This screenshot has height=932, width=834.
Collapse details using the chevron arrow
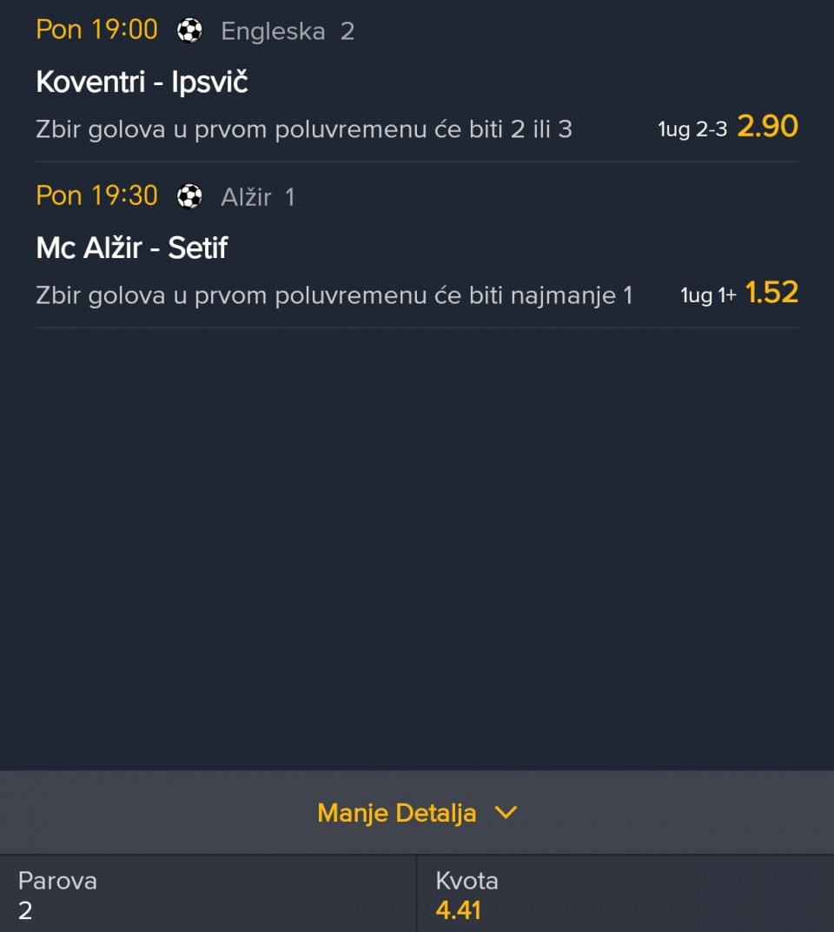tap(506, 813)
